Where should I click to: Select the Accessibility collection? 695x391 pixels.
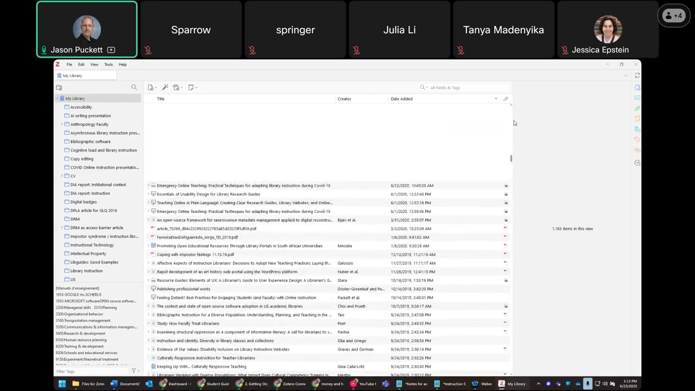[x=81, y=107]
